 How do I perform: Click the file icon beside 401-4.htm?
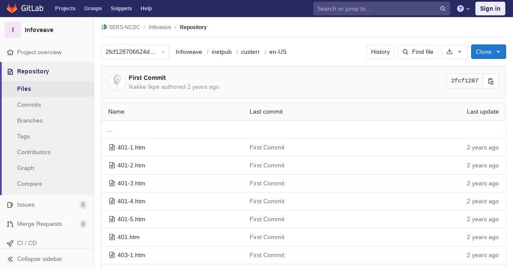point(112,202)
